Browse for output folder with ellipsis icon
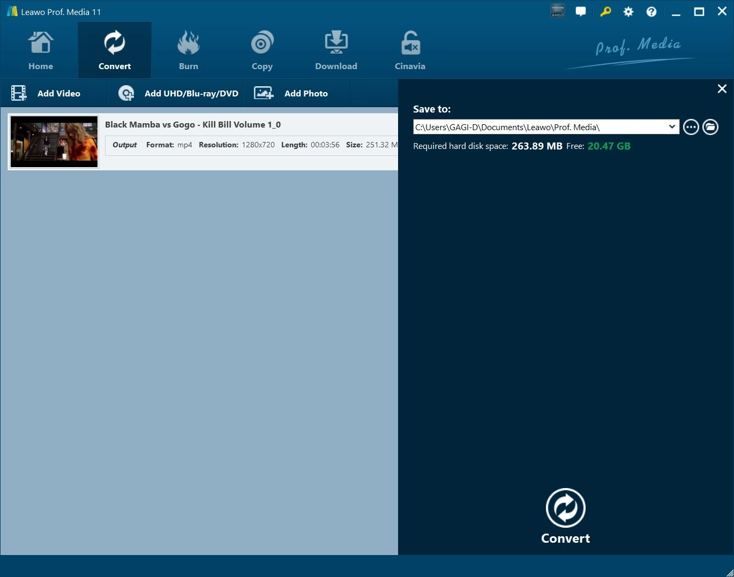The height and width of the screenshot is (577, 734). pyautogui.click(x=691, y=127)
